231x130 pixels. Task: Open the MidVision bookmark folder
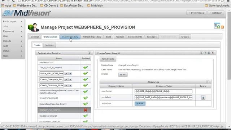tap(95, 6)
